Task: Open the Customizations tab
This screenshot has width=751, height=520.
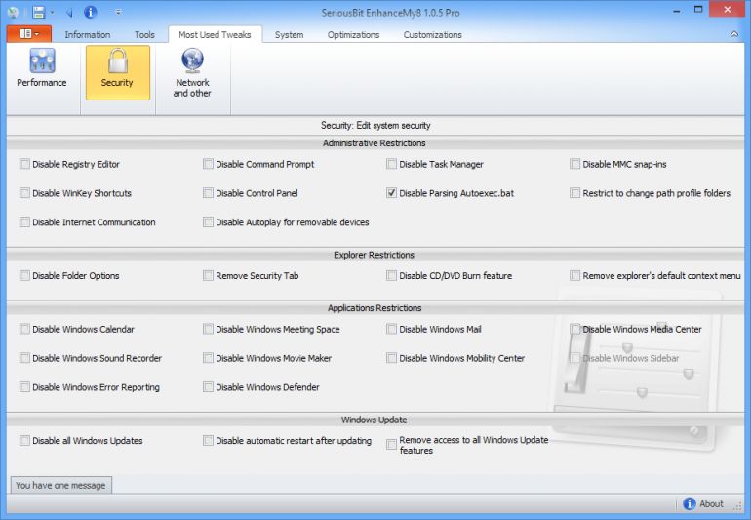Action: point(432,34)
